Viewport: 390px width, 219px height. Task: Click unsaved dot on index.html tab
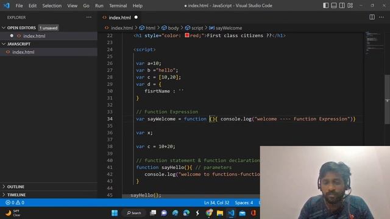click(x=136, y=18)
